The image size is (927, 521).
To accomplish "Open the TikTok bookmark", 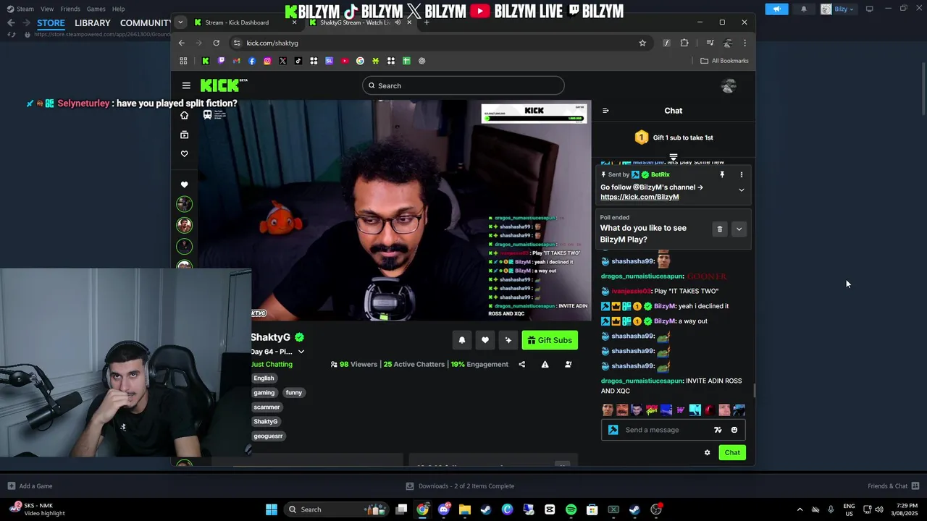I will (298, 61).
